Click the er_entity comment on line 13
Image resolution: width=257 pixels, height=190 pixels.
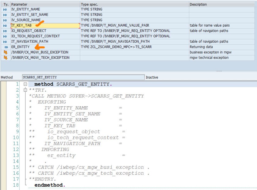tap(61, 155)
